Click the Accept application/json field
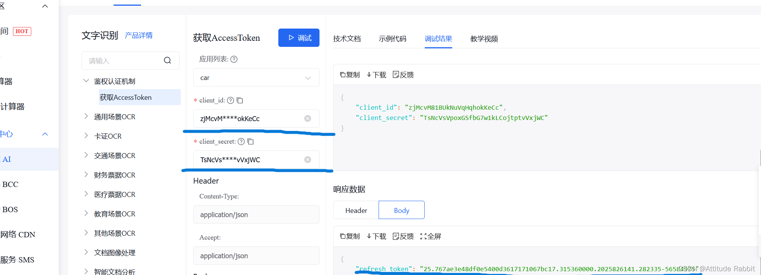 coord(256,256)
